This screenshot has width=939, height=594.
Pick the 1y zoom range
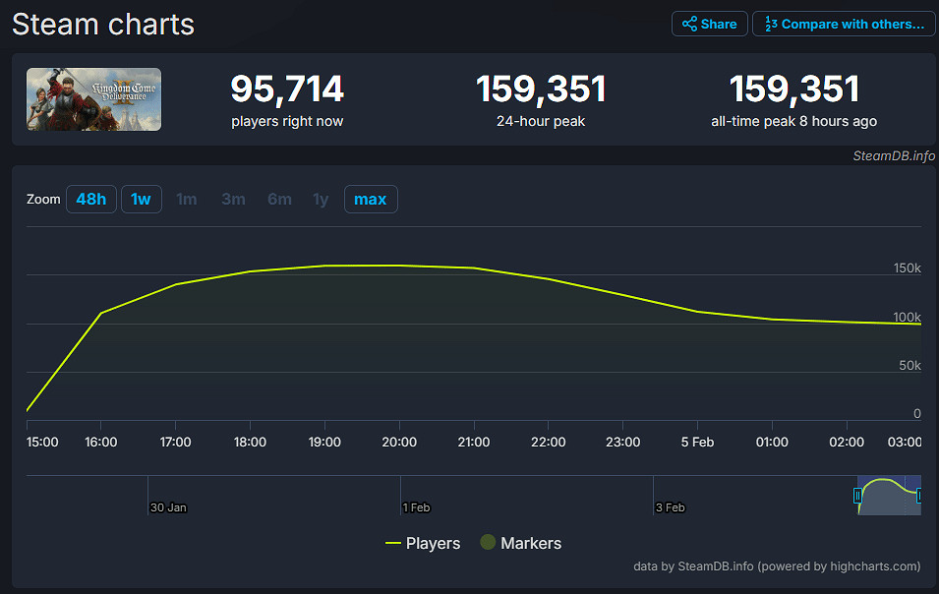[x=321, y=200]
